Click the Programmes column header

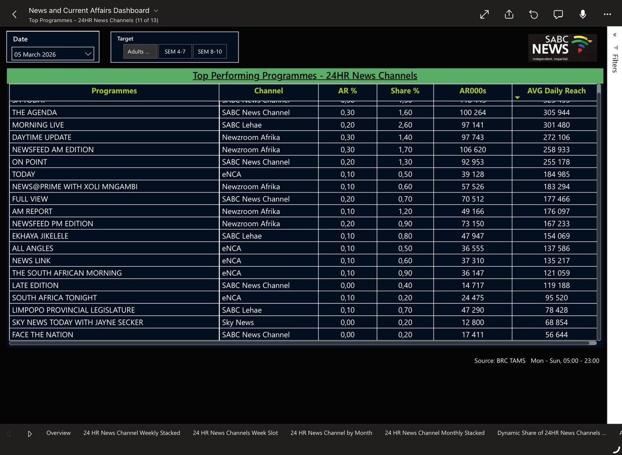click(x=114, y=91)
